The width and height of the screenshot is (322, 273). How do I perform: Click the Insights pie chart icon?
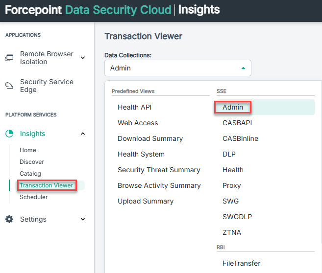click(x=9, y=134)
